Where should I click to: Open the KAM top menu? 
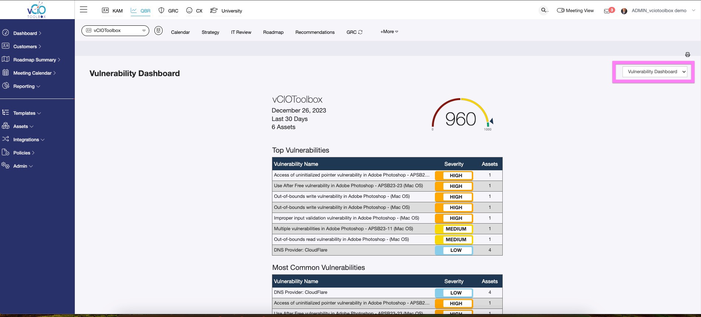[118, 11]
